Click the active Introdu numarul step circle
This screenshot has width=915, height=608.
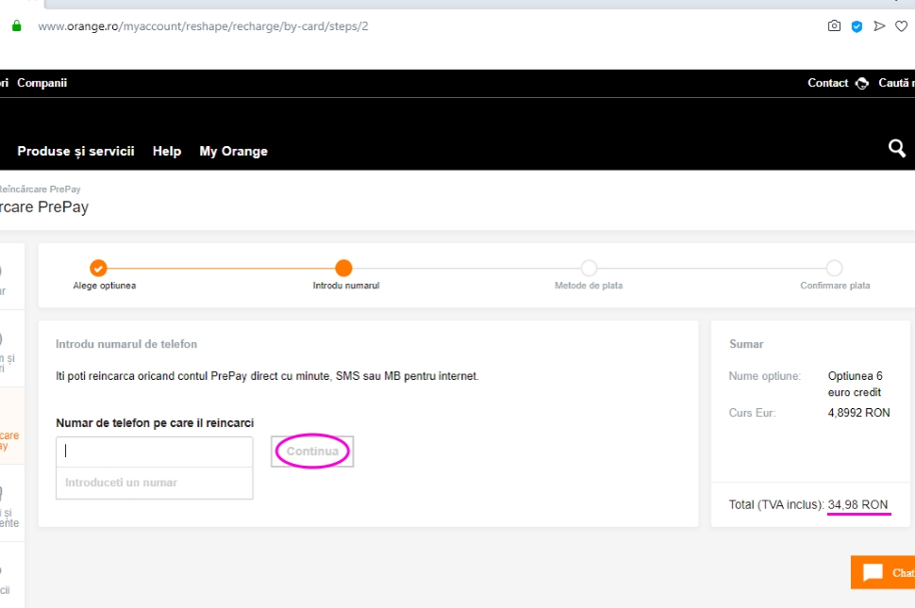[x=343, y=268]
